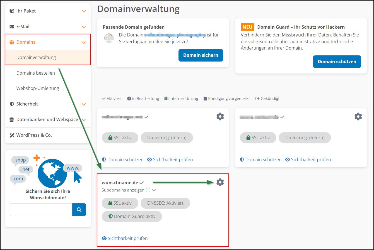Collapse the Domains section via its chevron
This screenshot has height=250, width=374.
click(x=84, y=42)
